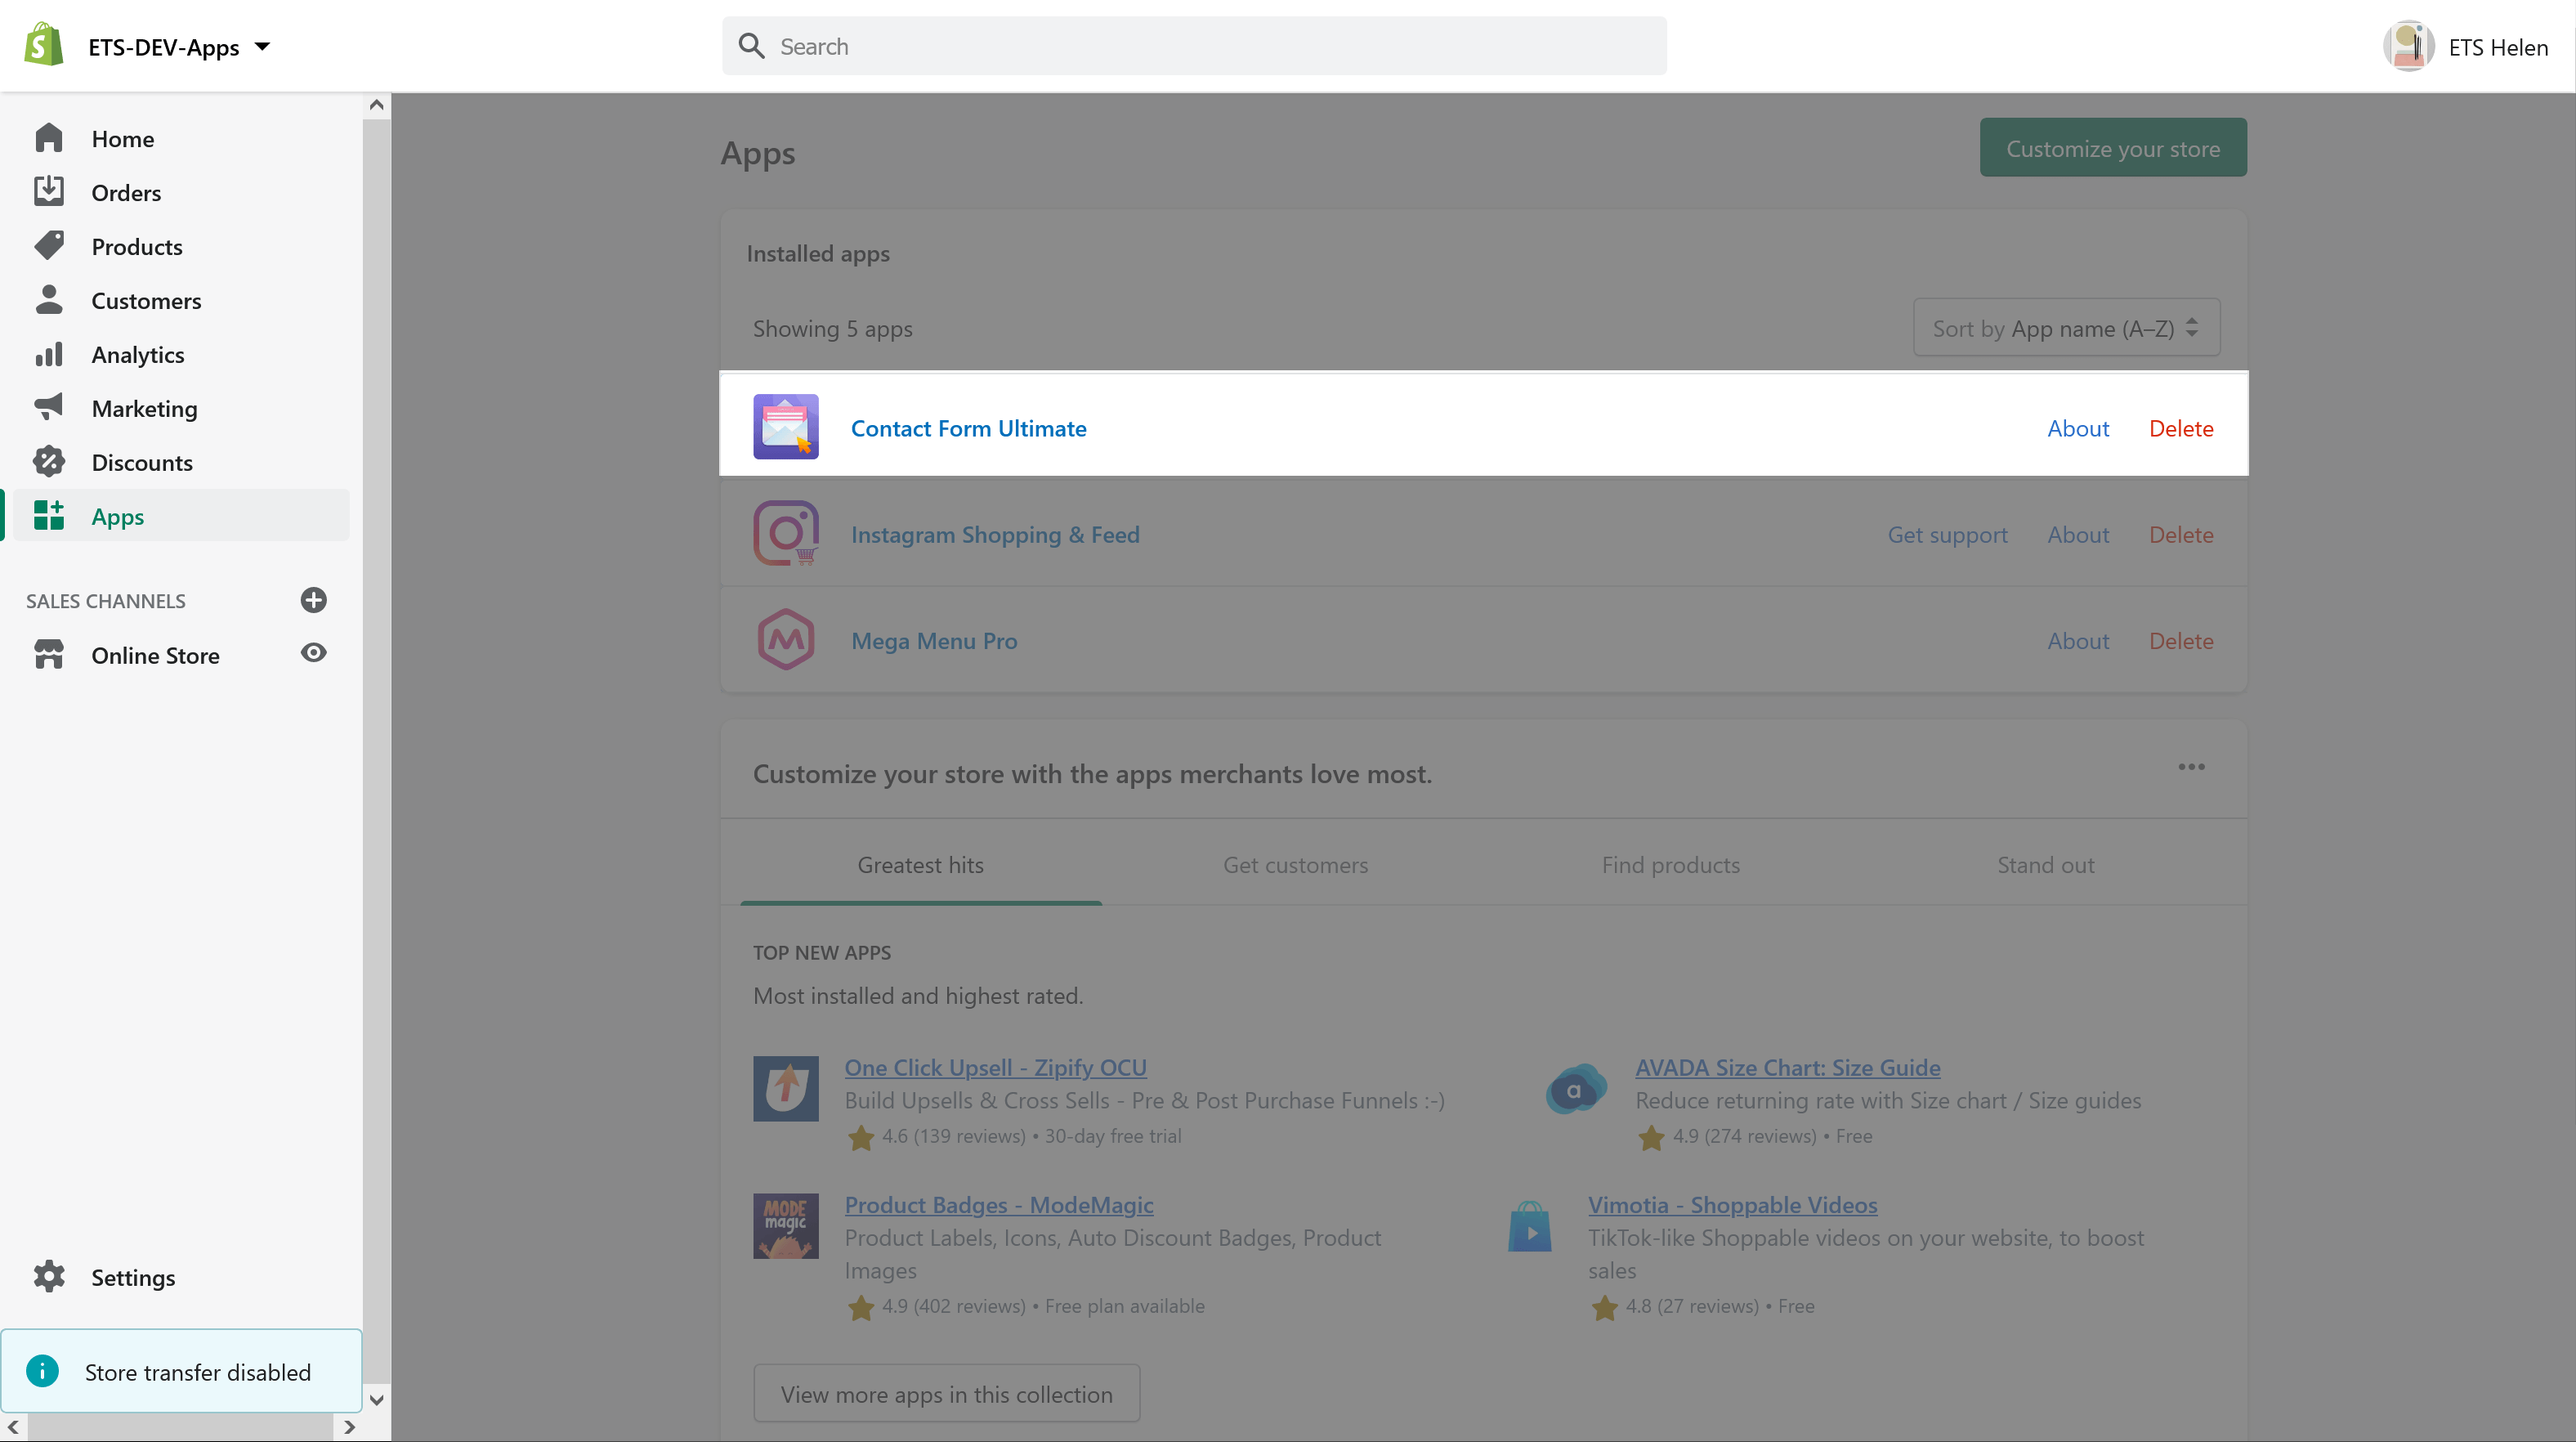Viewport: 2576px width, 1442px height.
Task: Click sidebar scroll up arrow
Action: tap(376, 105)
